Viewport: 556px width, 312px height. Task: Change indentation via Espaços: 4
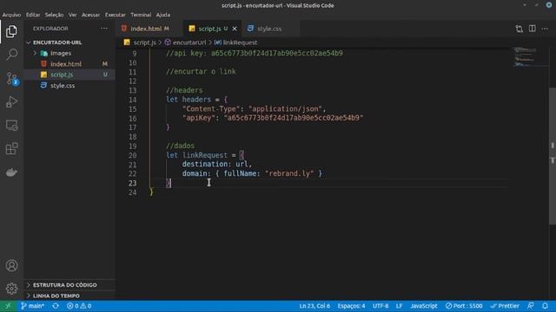(351, 306)
